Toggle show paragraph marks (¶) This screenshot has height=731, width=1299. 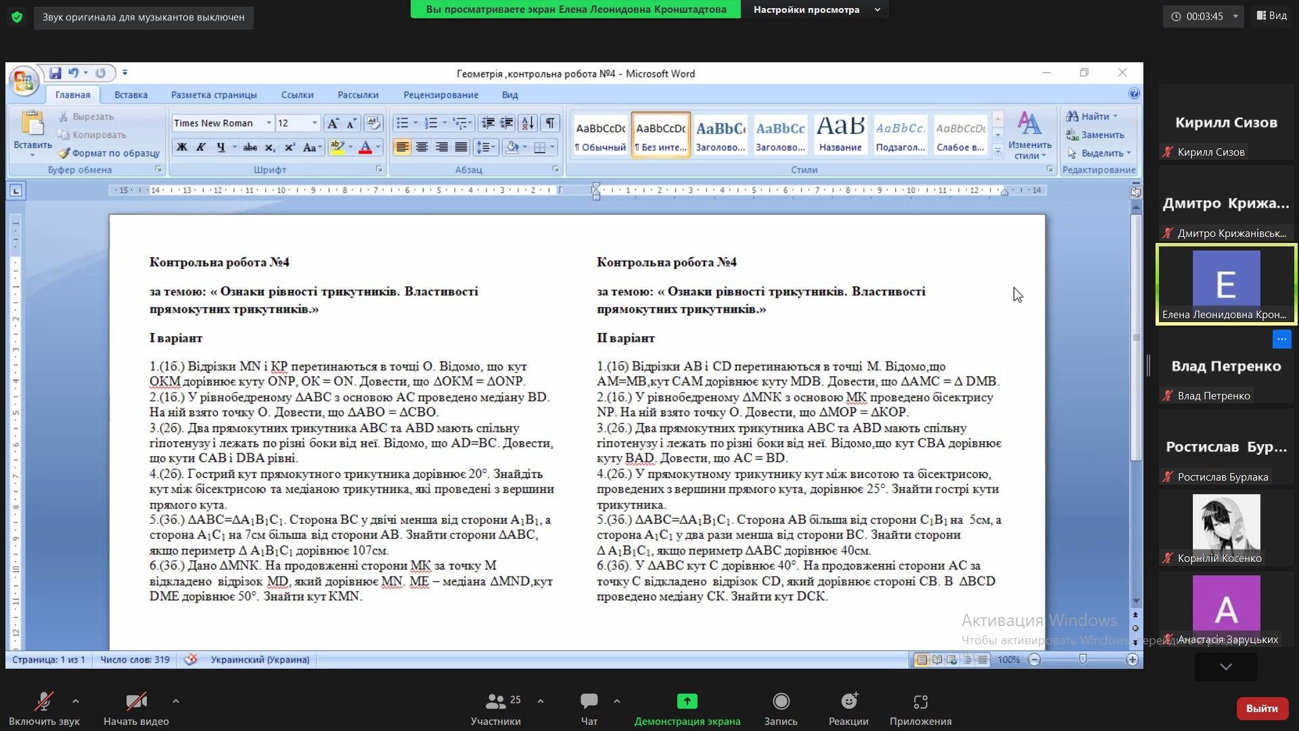point(550,123)
